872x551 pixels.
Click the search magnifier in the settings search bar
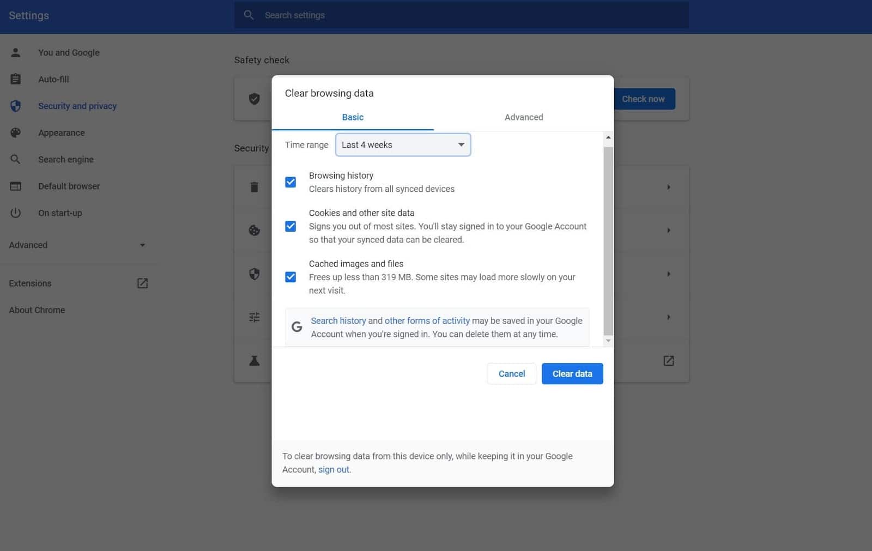[x=249, y=15]
